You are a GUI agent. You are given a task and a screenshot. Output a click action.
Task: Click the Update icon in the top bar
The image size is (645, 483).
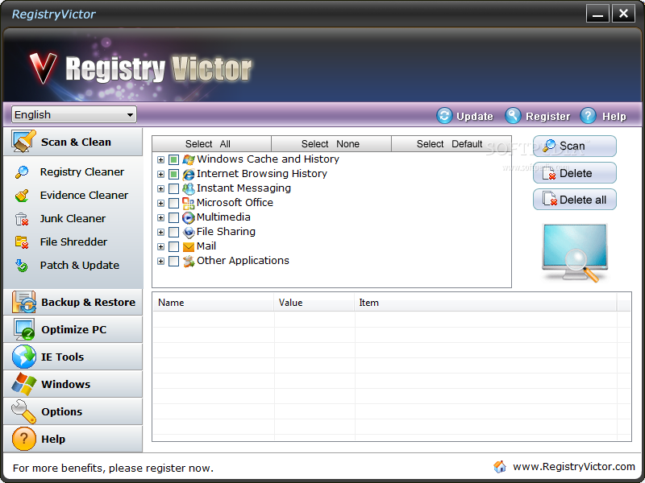(444, 116)
